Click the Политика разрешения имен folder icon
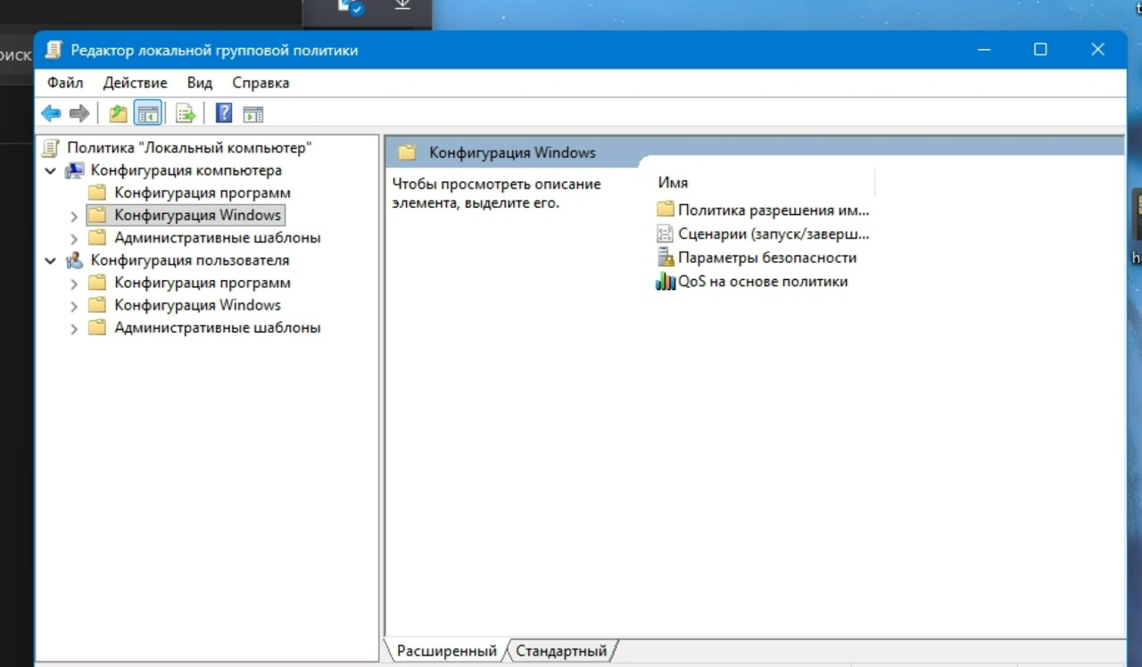The width and height of the screenshot is (1142, 667). [x=666, y=210]
